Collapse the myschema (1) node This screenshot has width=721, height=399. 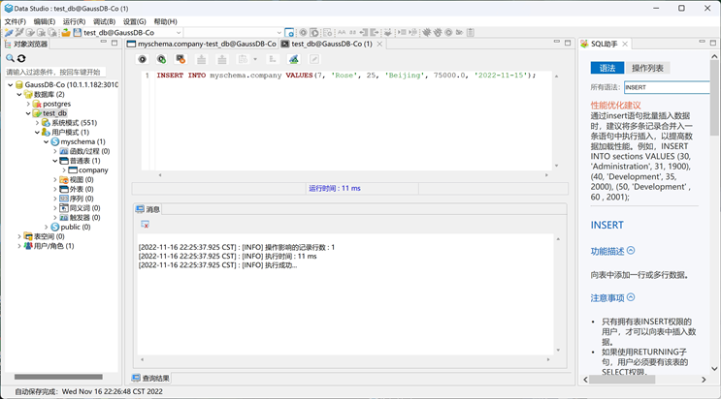click(46, 141)
